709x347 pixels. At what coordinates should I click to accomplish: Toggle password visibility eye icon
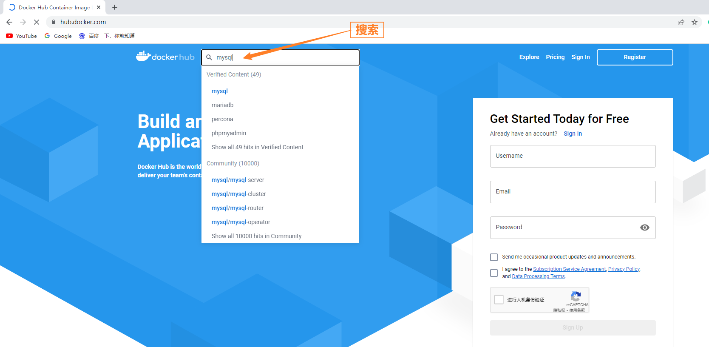pos(644,228)
